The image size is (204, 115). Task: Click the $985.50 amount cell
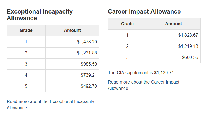72,64
